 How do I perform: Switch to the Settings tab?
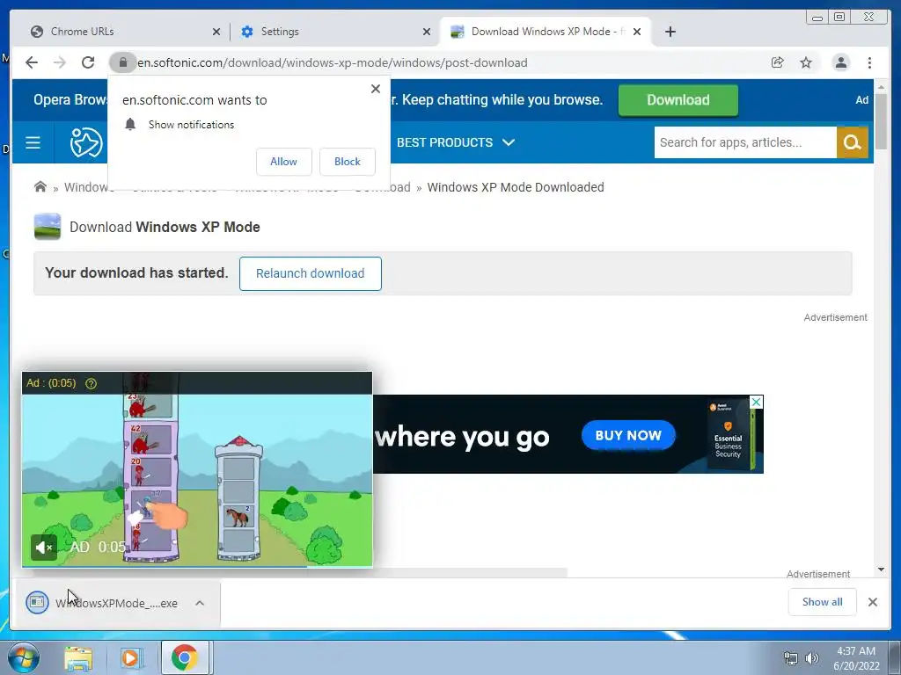(335, 32)
